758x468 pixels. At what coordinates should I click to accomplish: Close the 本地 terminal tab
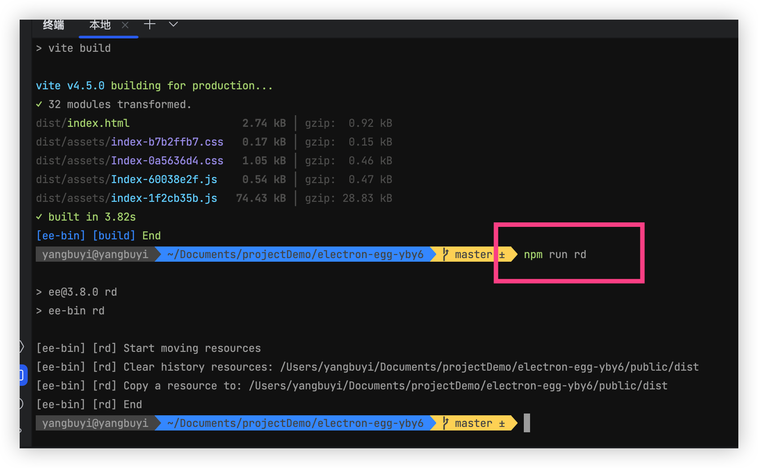[x=125, y=25]
